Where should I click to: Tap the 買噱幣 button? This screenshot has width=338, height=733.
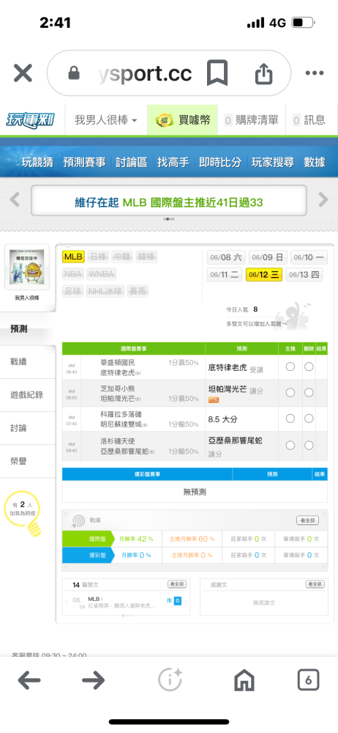coord(183,120)
